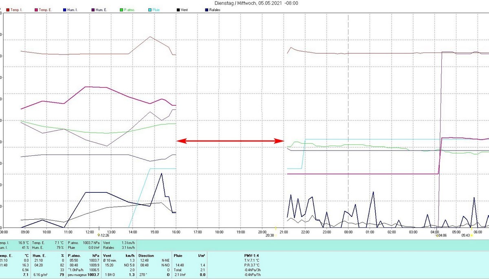Image resolution: width=489 pixels, height=279 pixels.
Task: Click the 20:38 sunset marker
Action: [x=271, y=235]
